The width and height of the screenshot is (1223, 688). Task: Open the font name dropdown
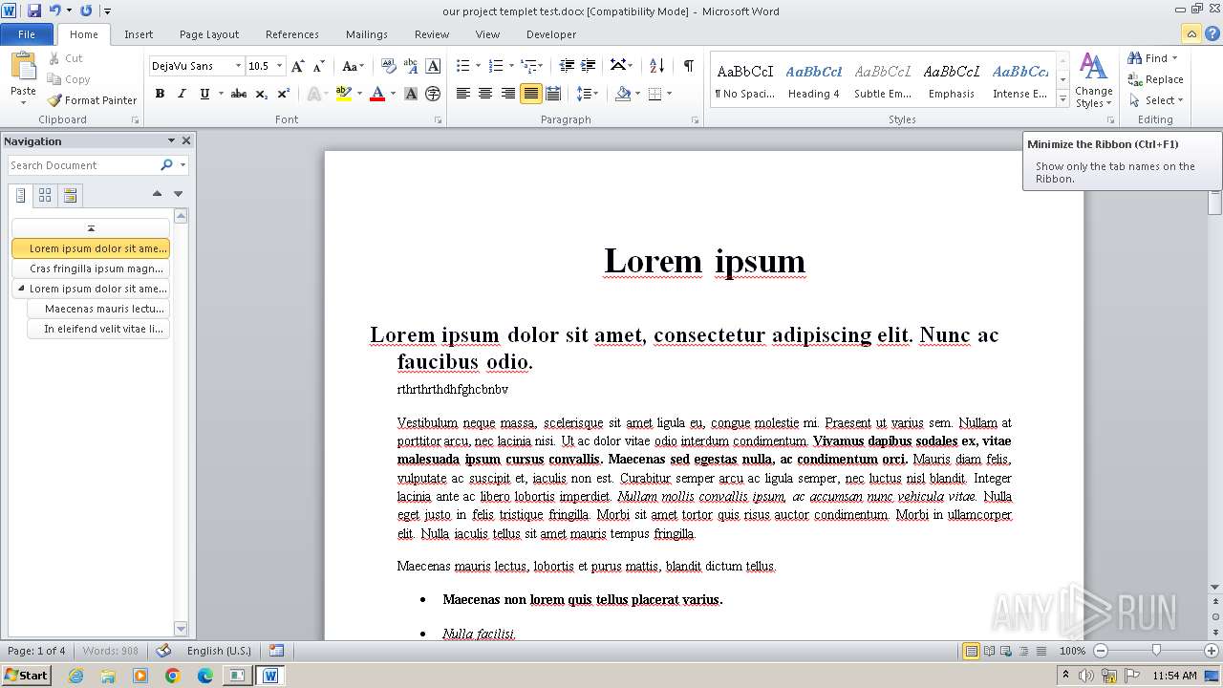click(x=238, y=66)
